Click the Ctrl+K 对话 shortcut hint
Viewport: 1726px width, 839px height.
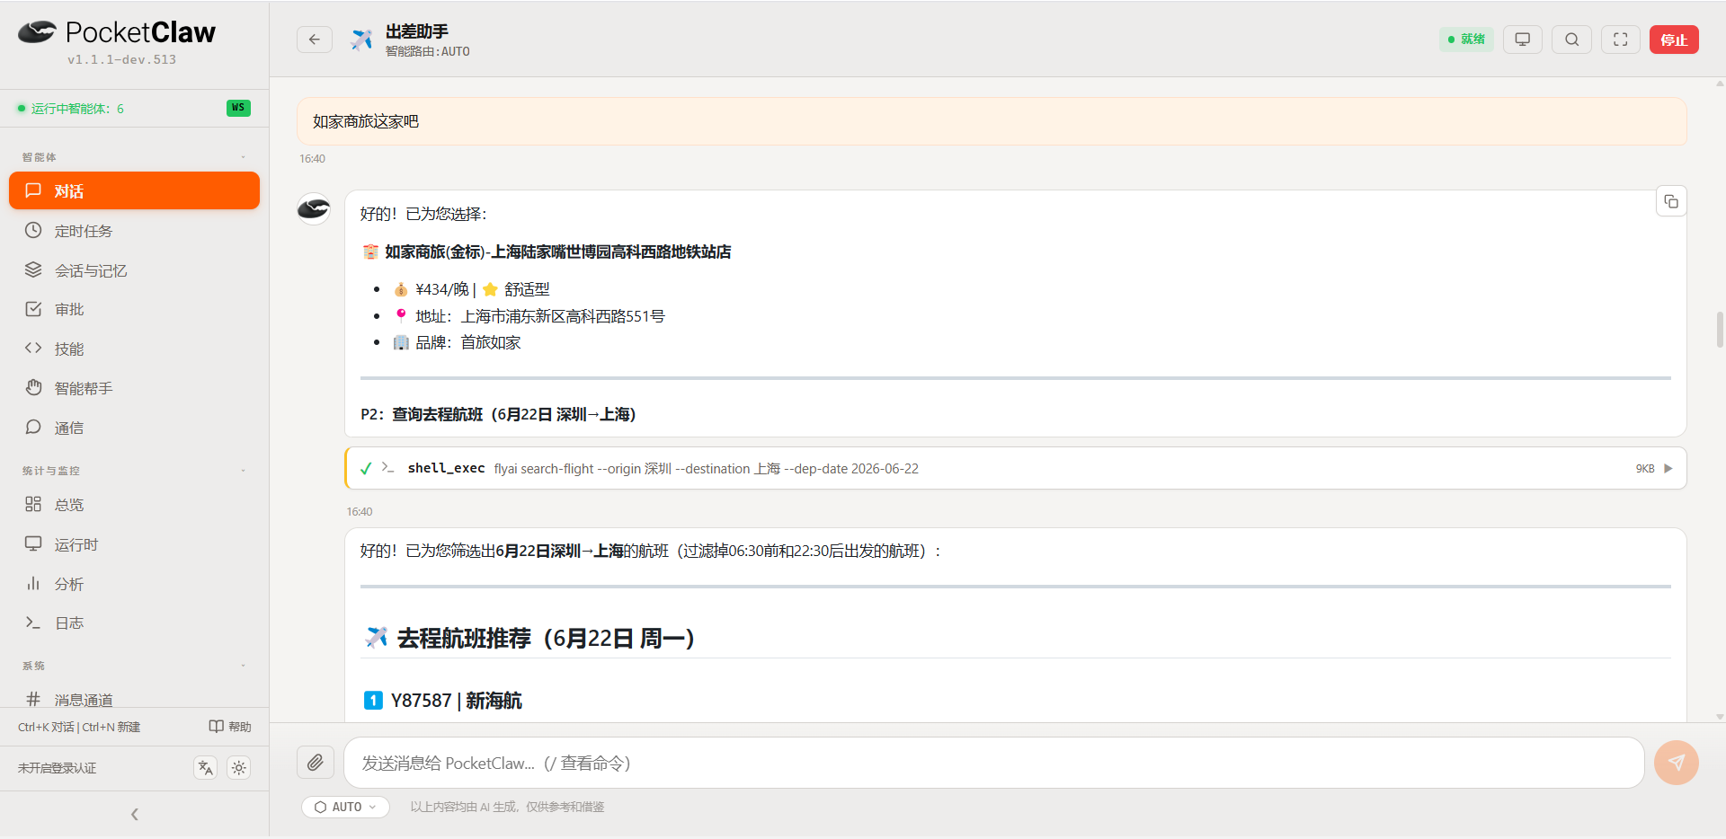point(46,727)
